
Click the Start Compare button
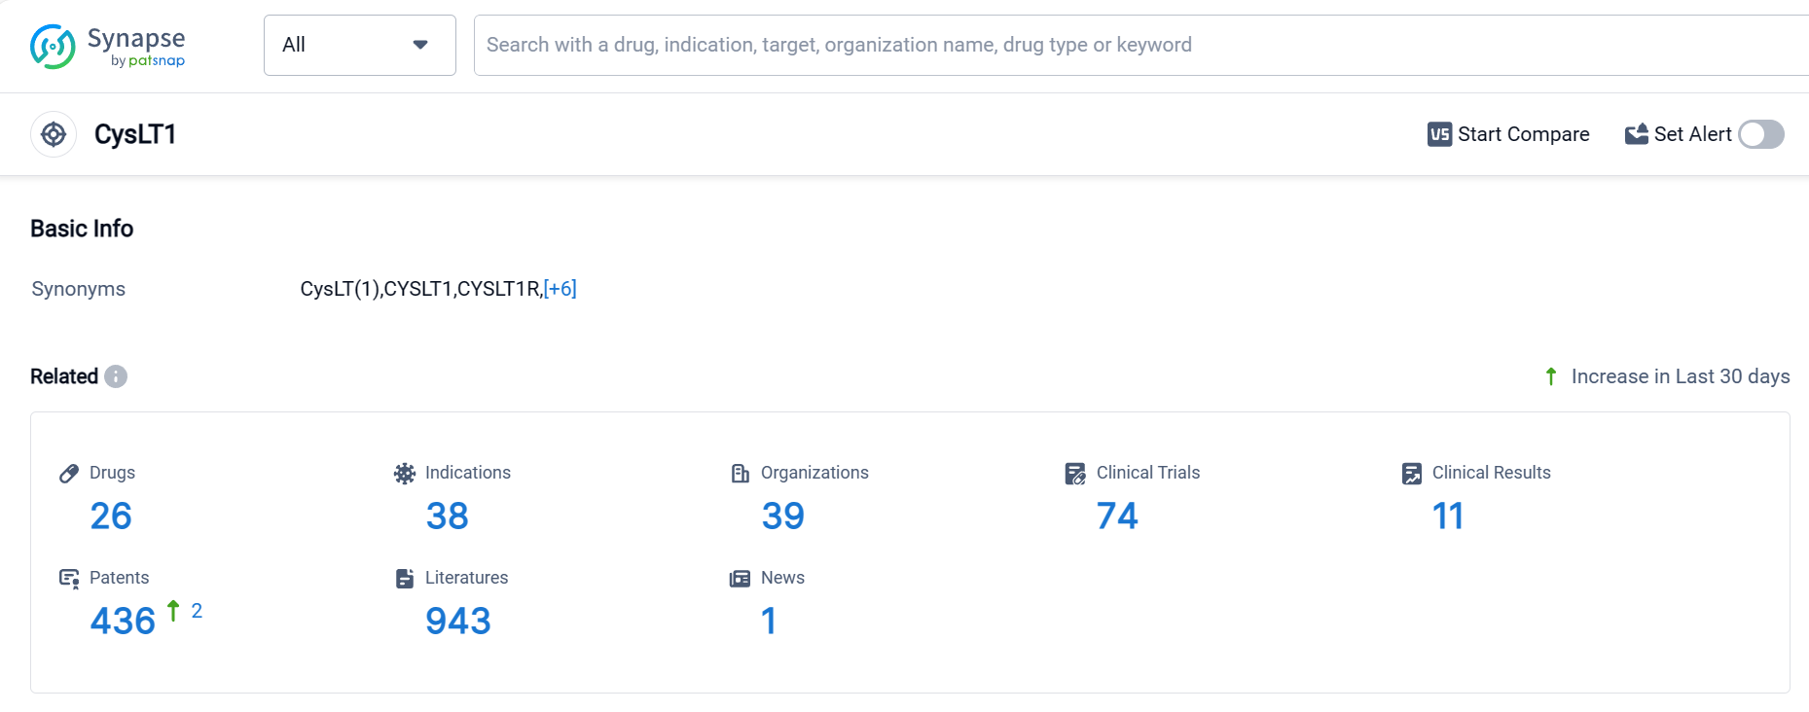click(x=1508, y=134)
